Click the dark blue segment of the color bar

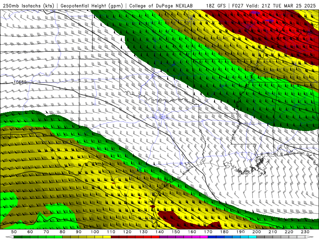pyautogui.click(x=212, y=237)
